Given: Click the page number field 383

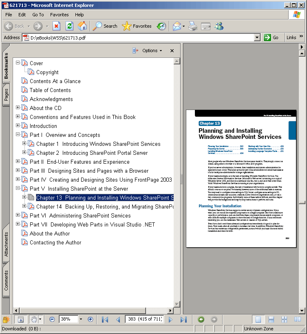Looking at the screenshot, I should 145,319.
